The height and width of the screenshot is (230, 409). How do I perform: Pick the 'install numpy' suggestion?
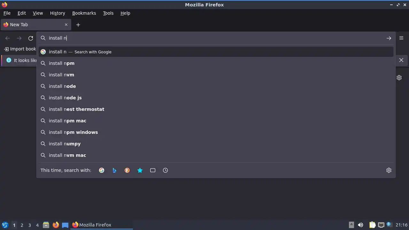coord(216,144)
